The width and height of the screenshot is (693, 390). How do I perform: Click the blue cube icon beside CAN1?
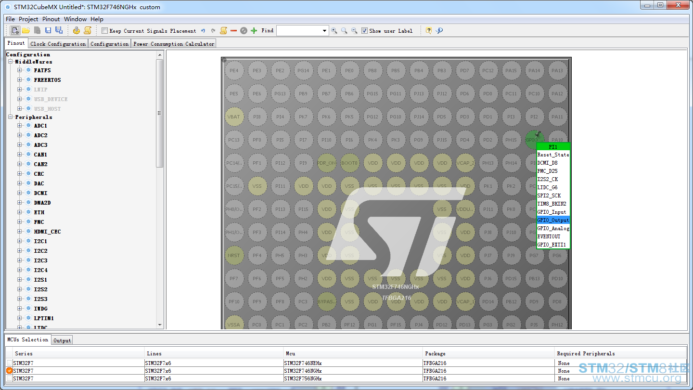coord(28,155)
